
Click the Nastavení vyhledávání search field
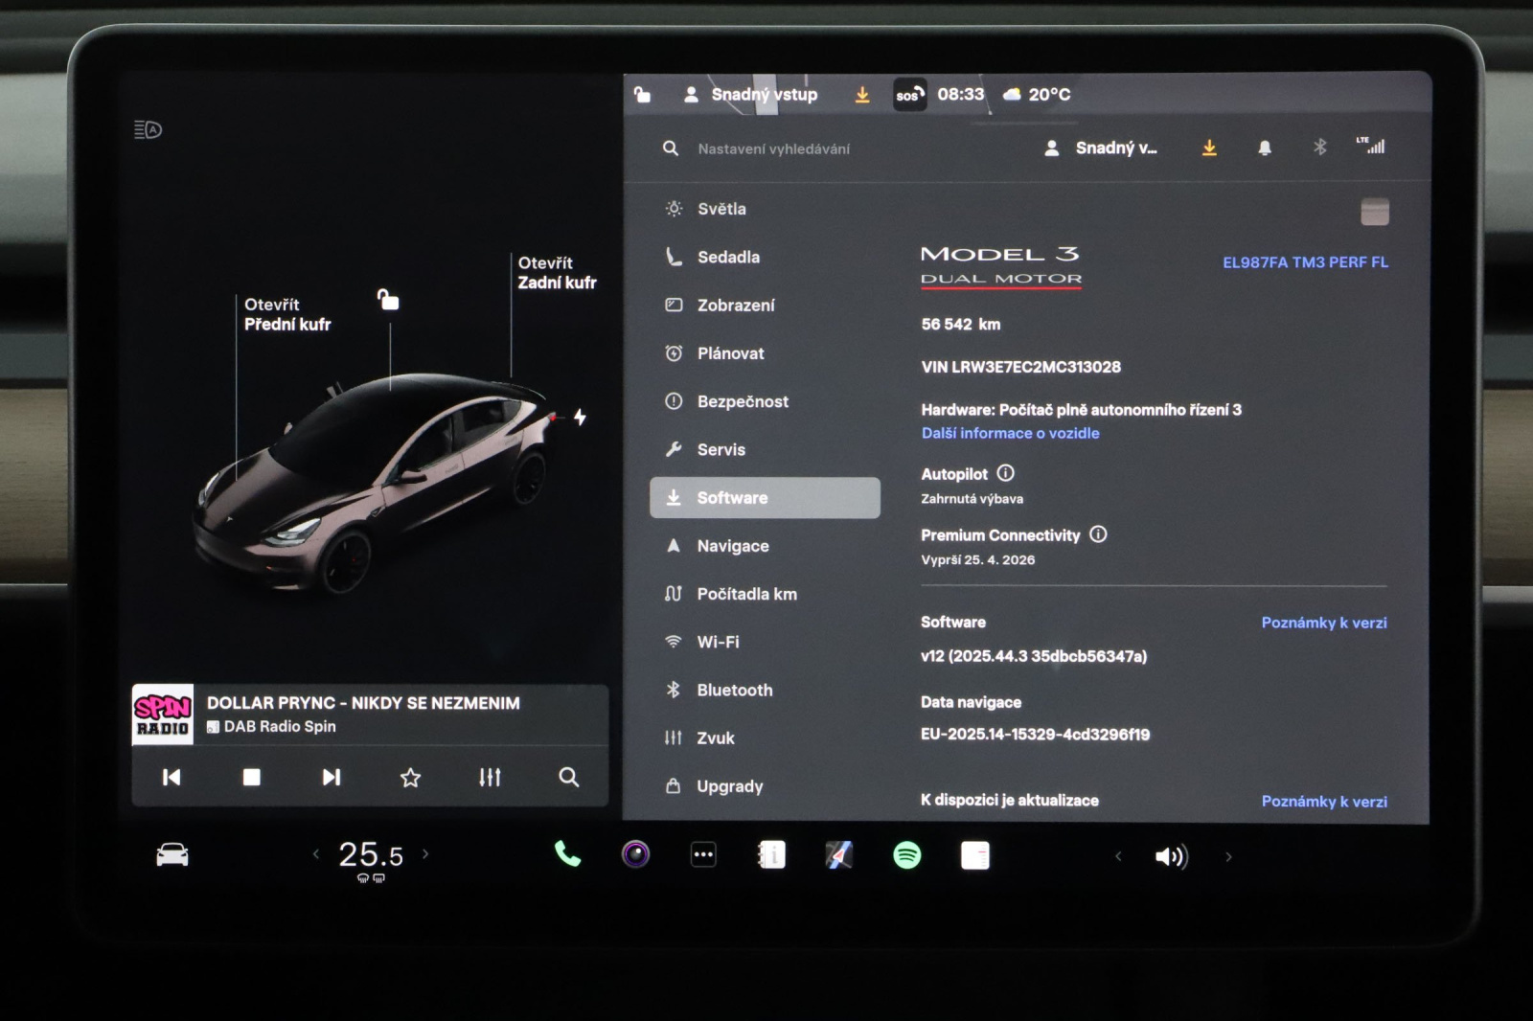773,148
